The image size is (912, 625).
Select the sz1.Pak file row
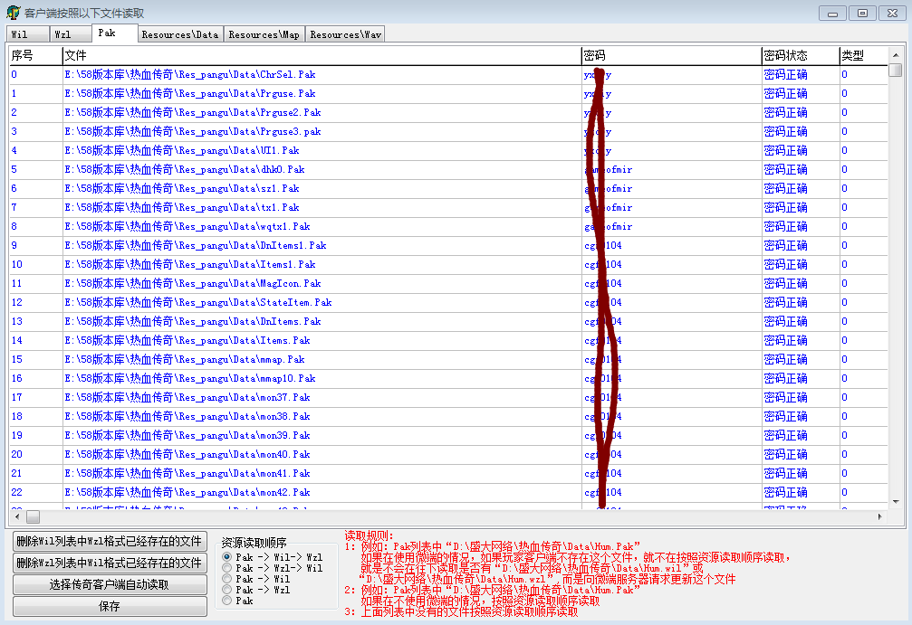[x=448, y=188]
